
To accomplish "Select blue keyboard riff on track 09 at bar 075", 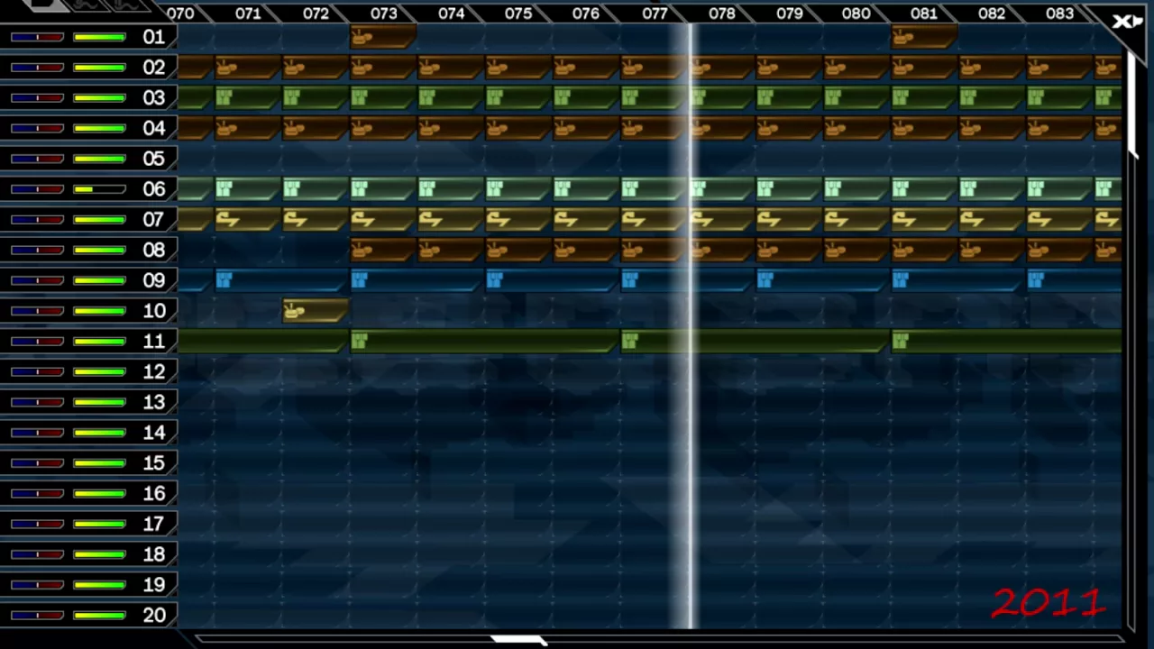I will [x=552, y=280].
